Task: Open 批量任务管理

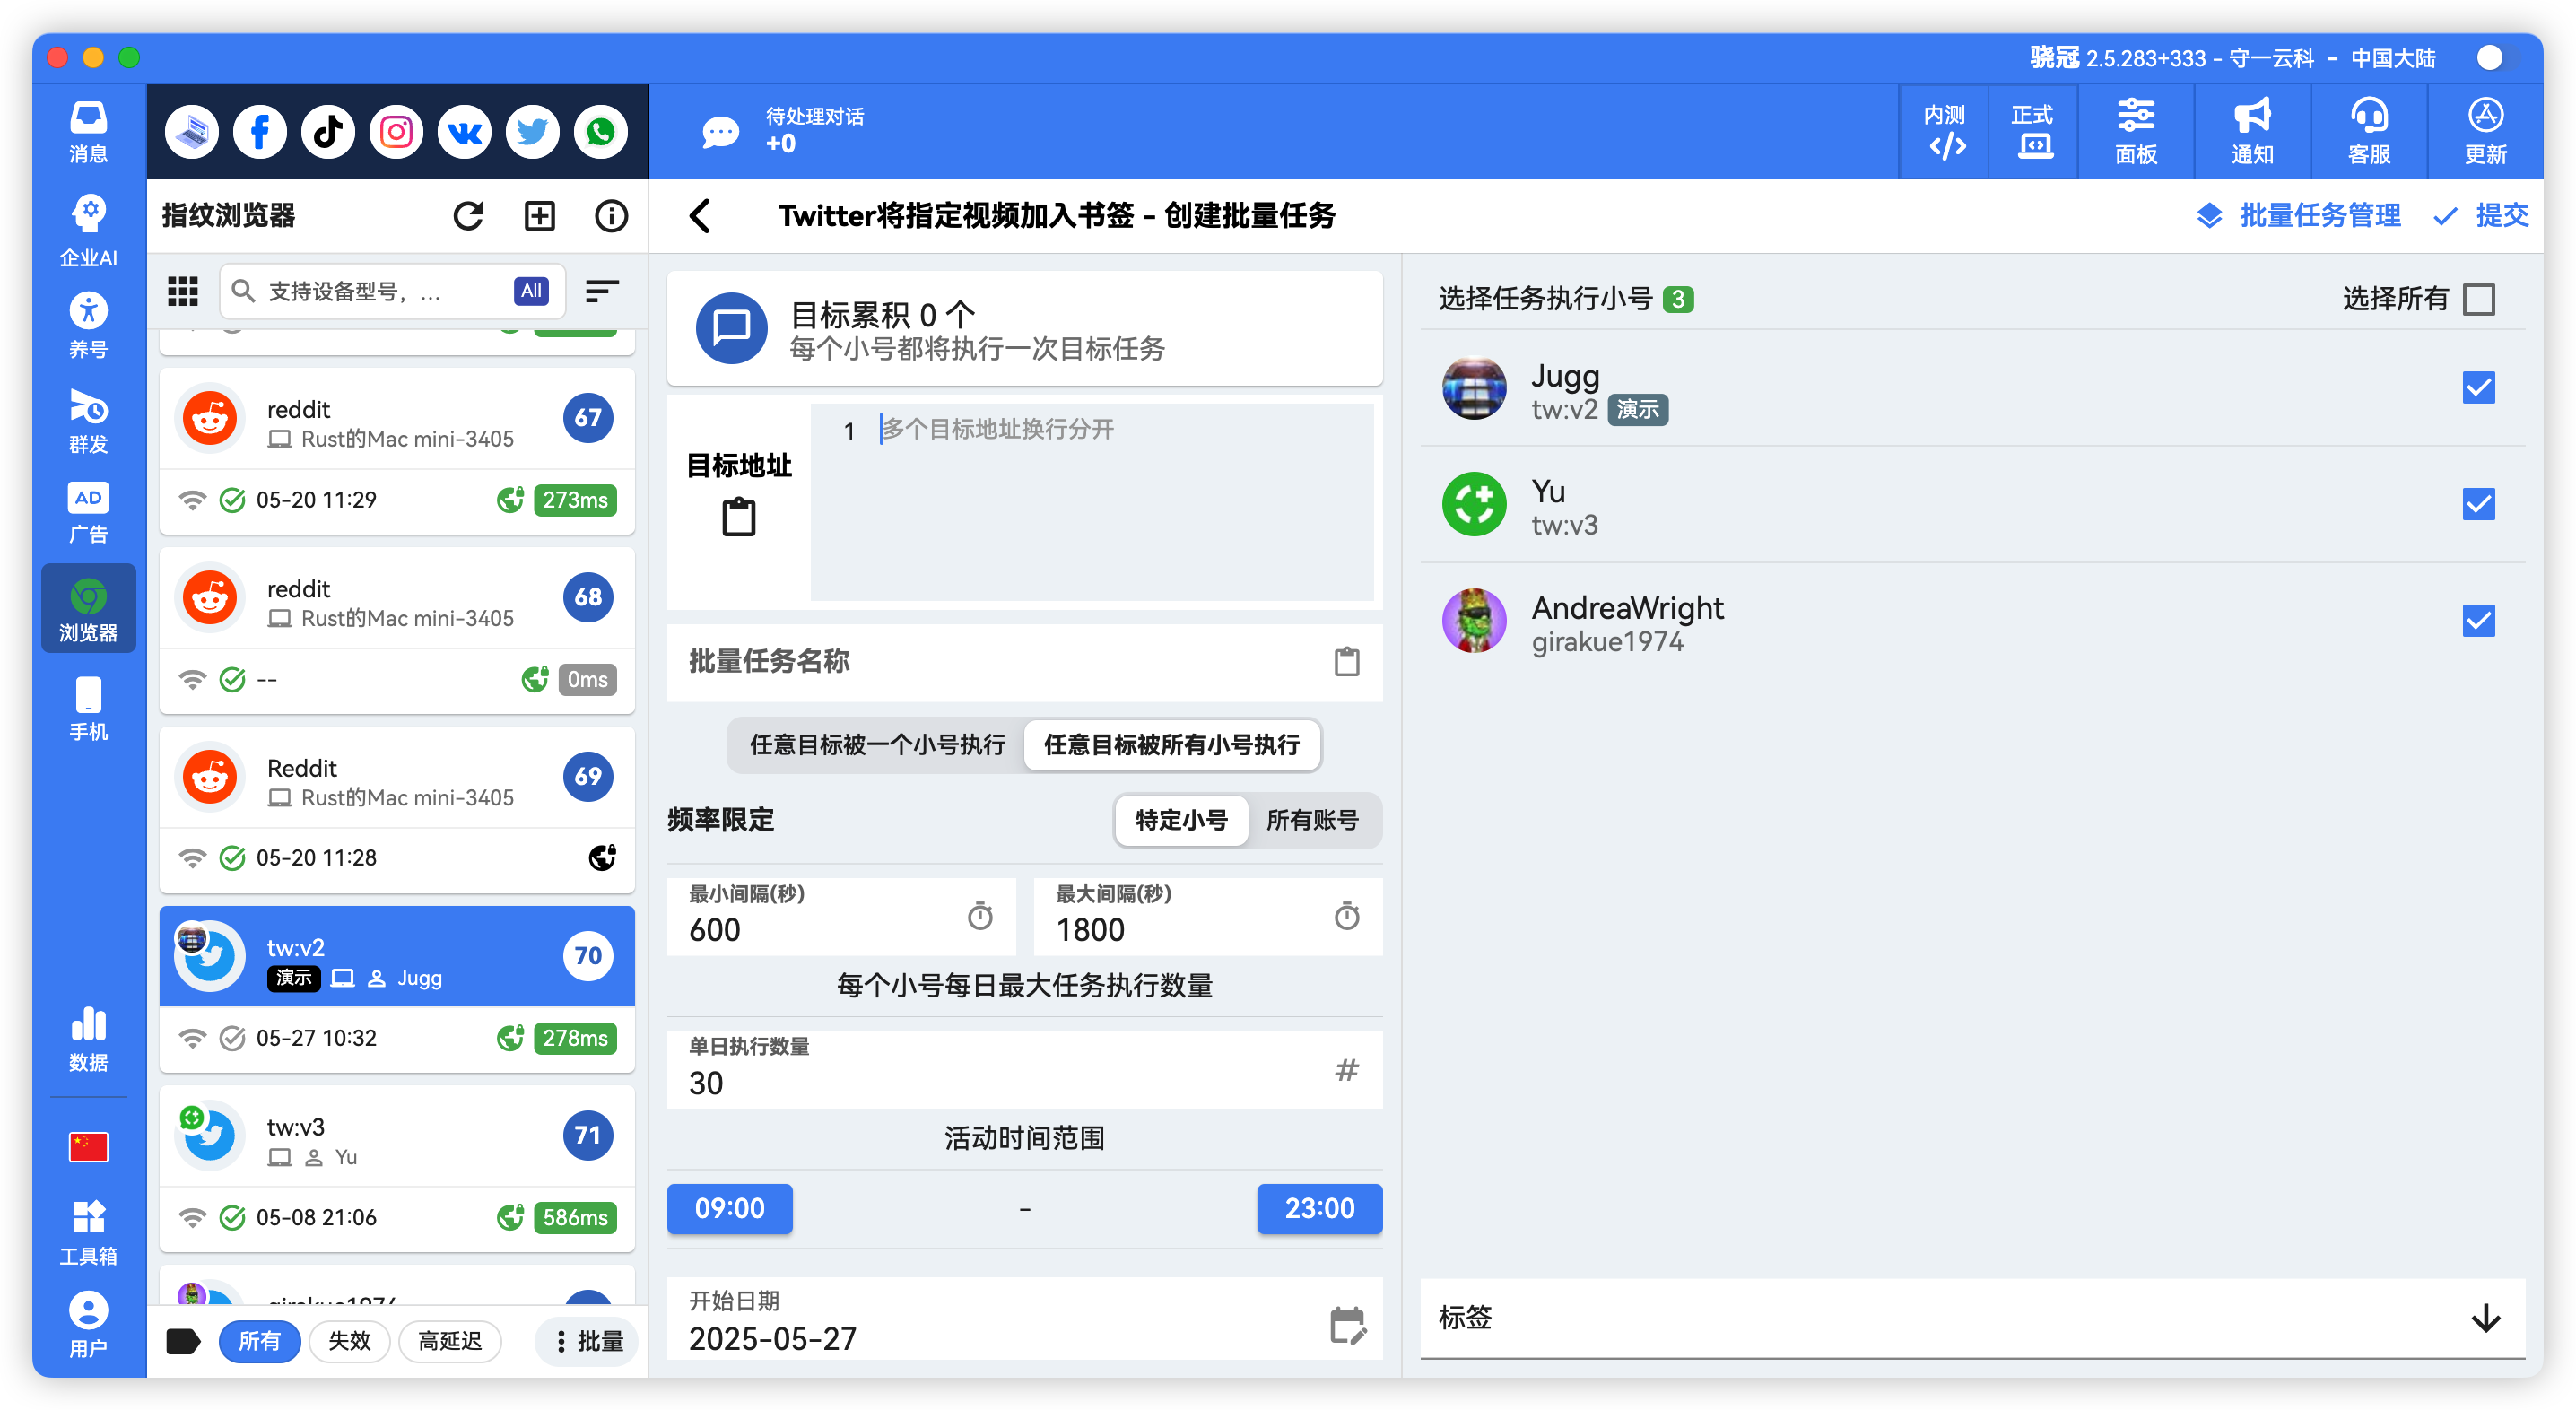Action: 2298,216
